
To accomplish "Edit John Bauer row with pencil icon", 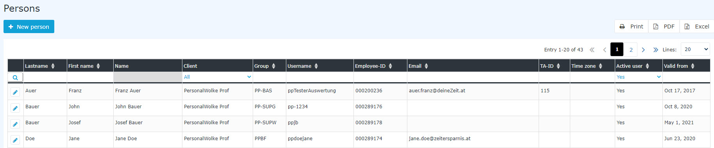I will [15, 108].
